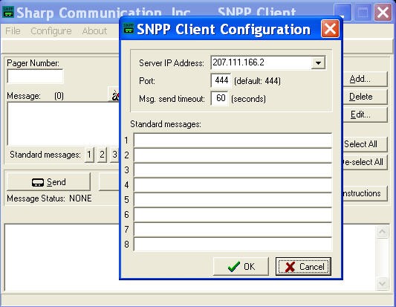This screenshot has height=307, width=396.
Task: Click standard message field 3 in configuration dialog
Action: [x=233, y=170]
